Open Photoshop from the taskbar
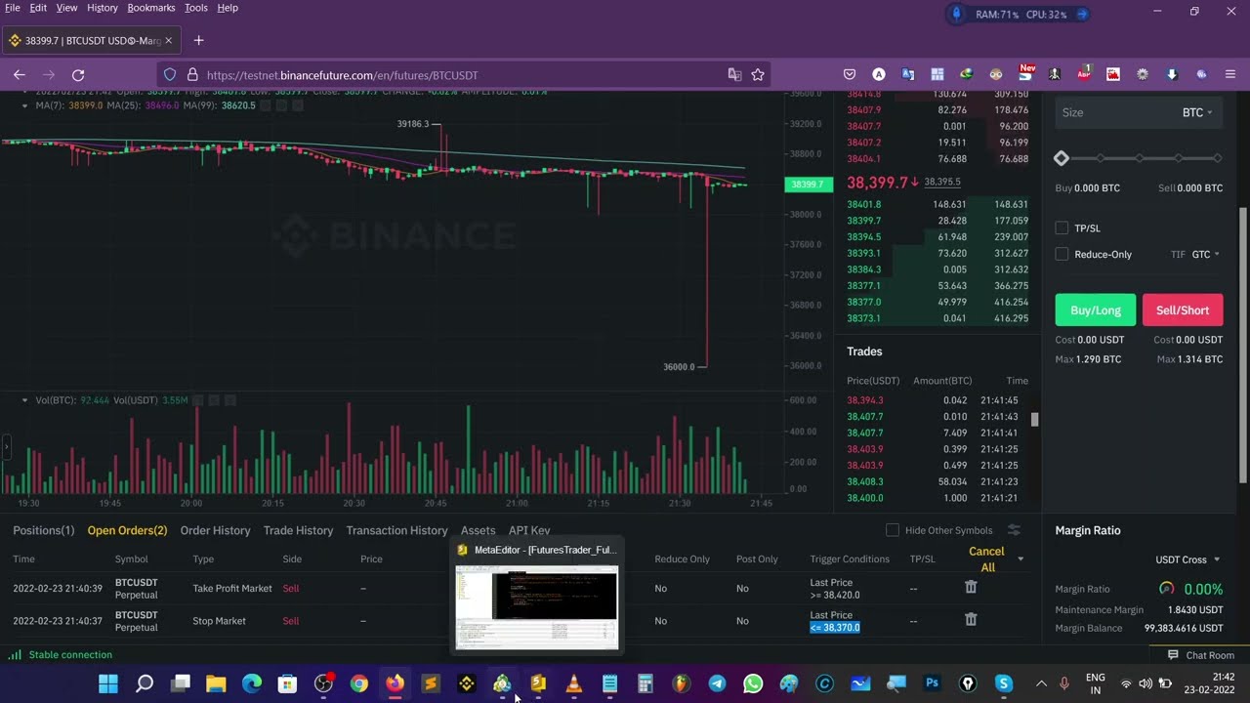1250x703 pixels. tap(932, 683)
